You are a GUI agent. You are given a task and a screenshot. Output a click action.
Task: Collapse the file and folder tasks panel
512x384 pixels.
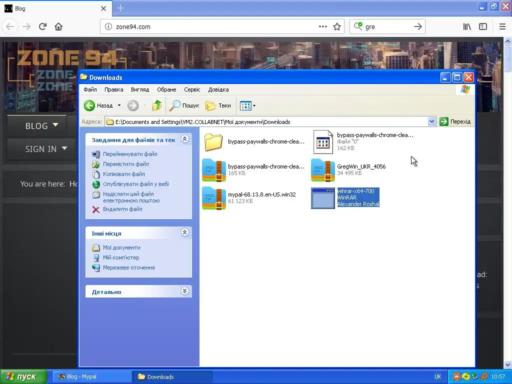click(x=184, y=139)
